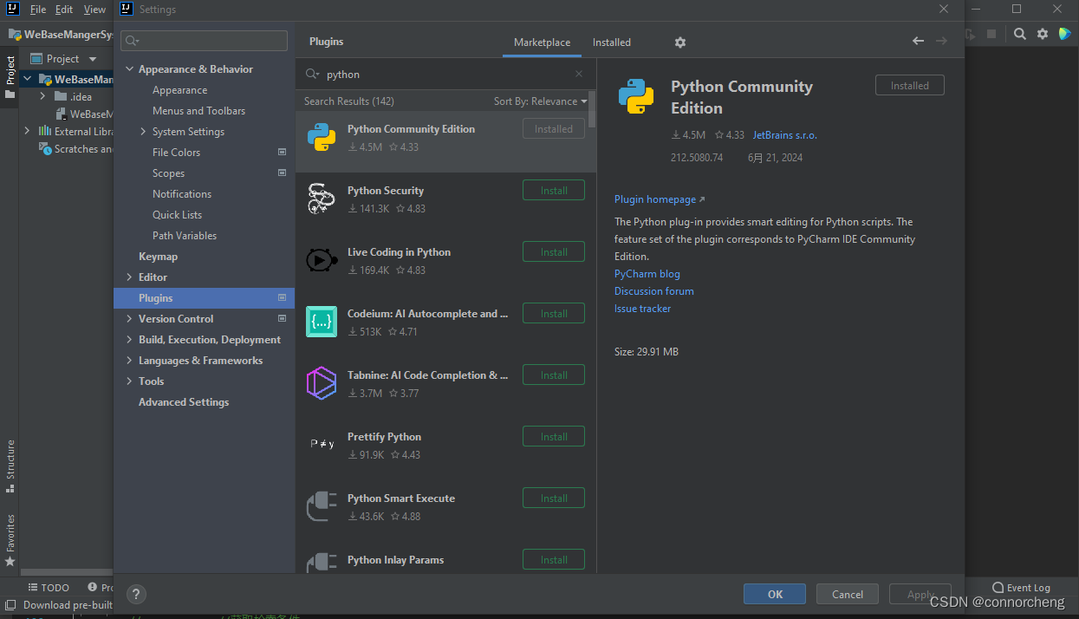Open the Event Log
This screenshot has height=619, width=1079.
click(x=1021, y=587)
